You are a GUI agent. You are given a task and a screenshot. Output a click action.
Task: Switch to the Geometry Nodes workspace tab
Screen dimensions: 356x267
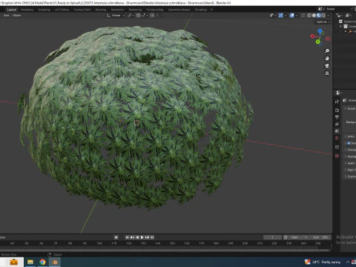(x=179, y=10)
